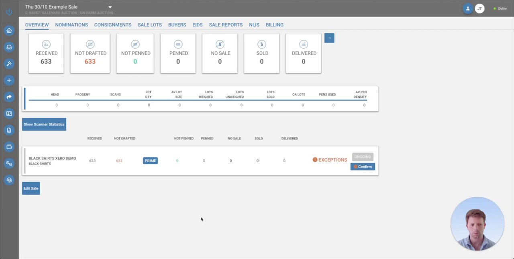Click the JT initials badge
Viewport: 514px width, 259px height.
tap(479, 8)
